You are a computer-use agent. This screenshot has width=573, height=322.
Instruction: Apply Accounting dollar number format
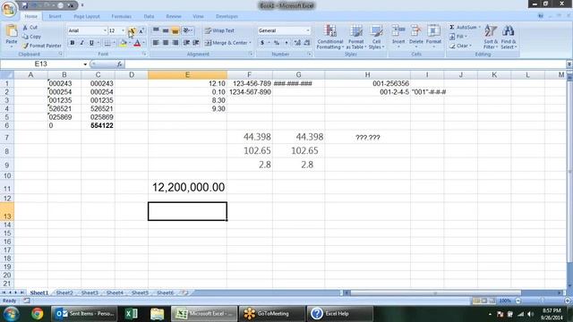(x=262, y=43)
